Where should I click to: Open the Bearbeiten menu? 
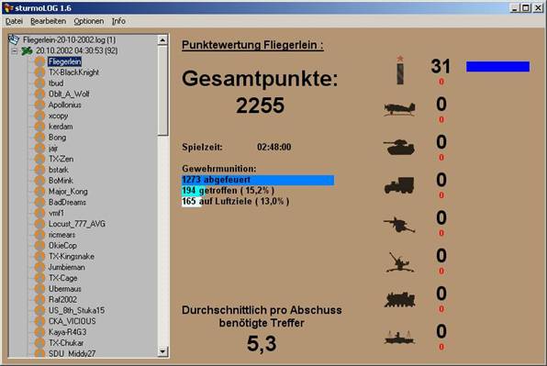coord(48,21)
